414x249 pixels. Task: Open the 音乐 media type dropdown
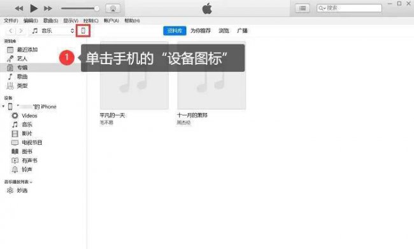pos(52,30)
